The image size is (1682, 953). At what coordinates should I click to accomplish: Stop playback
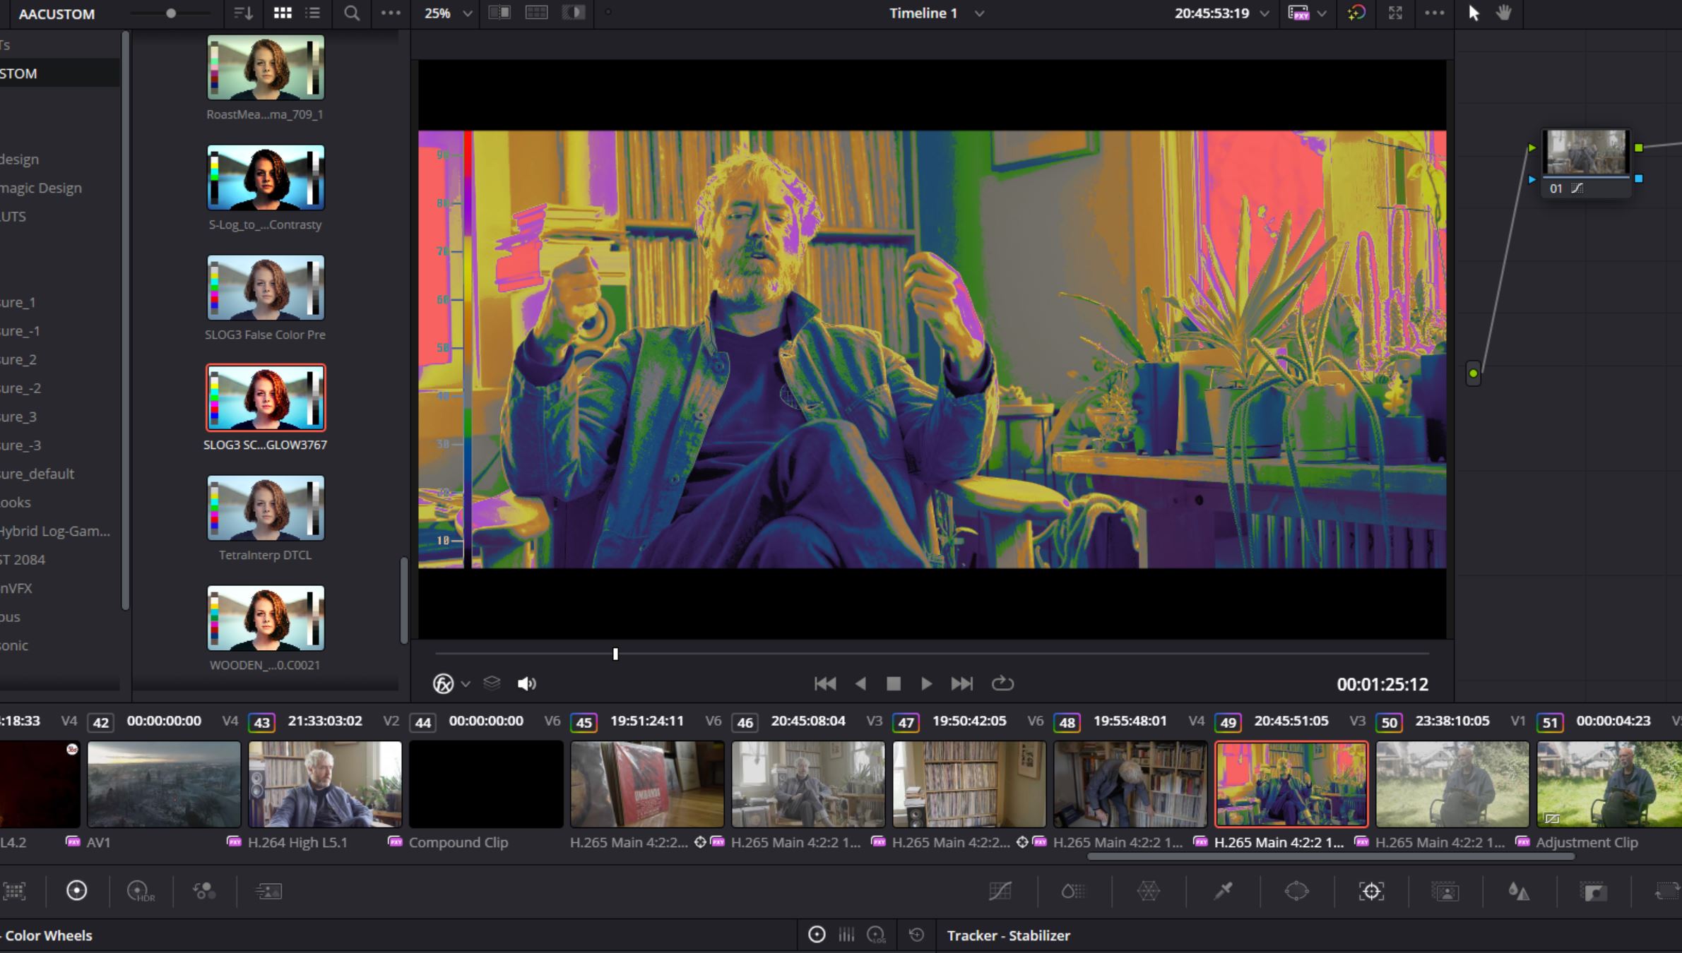click(894, 683)
